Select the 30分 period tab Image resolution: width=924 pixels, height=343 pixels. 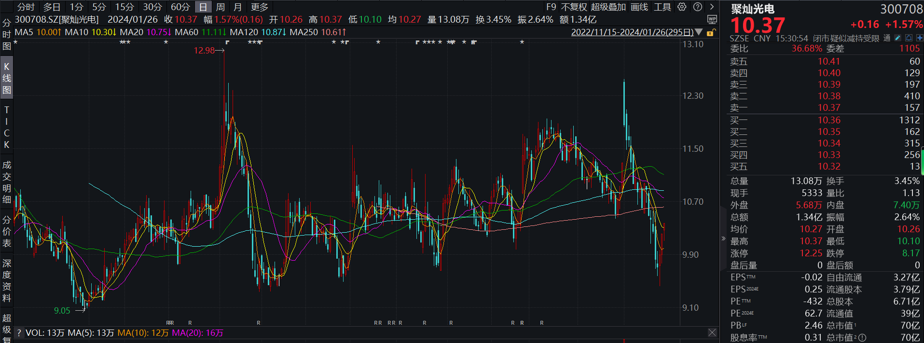(x=152, y=7)
